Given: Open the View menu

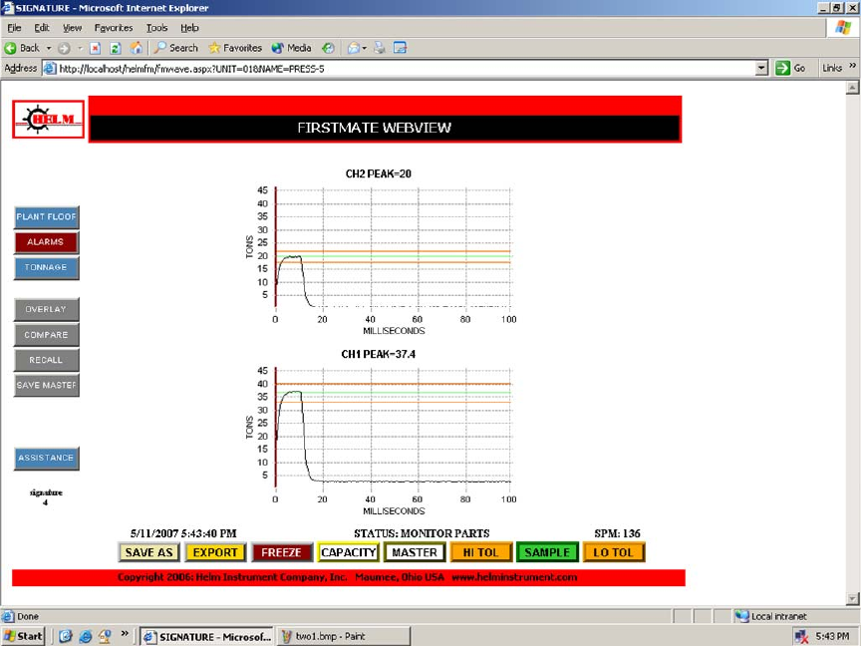Looking at the screenshot, I should [x=72, y=28].
